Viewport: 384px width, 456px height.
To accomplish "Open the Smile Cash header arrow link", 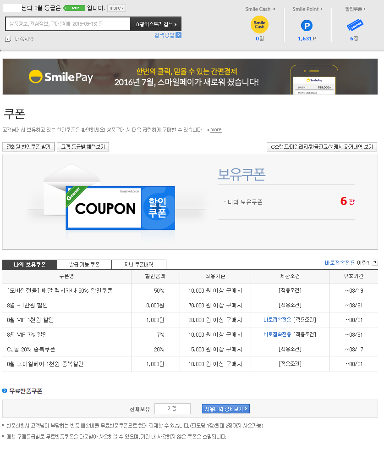I will [260, 9].
